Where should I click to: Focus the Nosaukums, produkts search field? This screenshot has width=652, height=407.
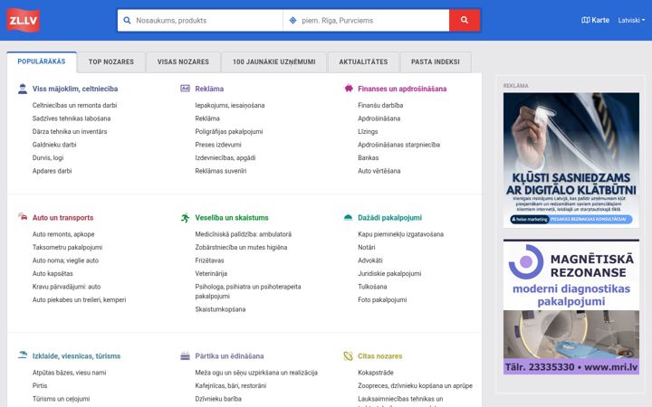(200, 20)
